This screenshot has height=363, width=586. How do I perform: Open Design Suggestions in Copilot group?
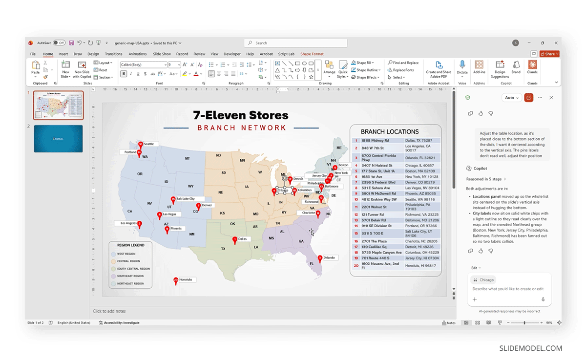(500, 69)
